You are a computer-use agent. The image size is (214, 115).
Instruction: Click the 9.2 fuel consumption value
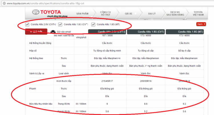[184, 104]
